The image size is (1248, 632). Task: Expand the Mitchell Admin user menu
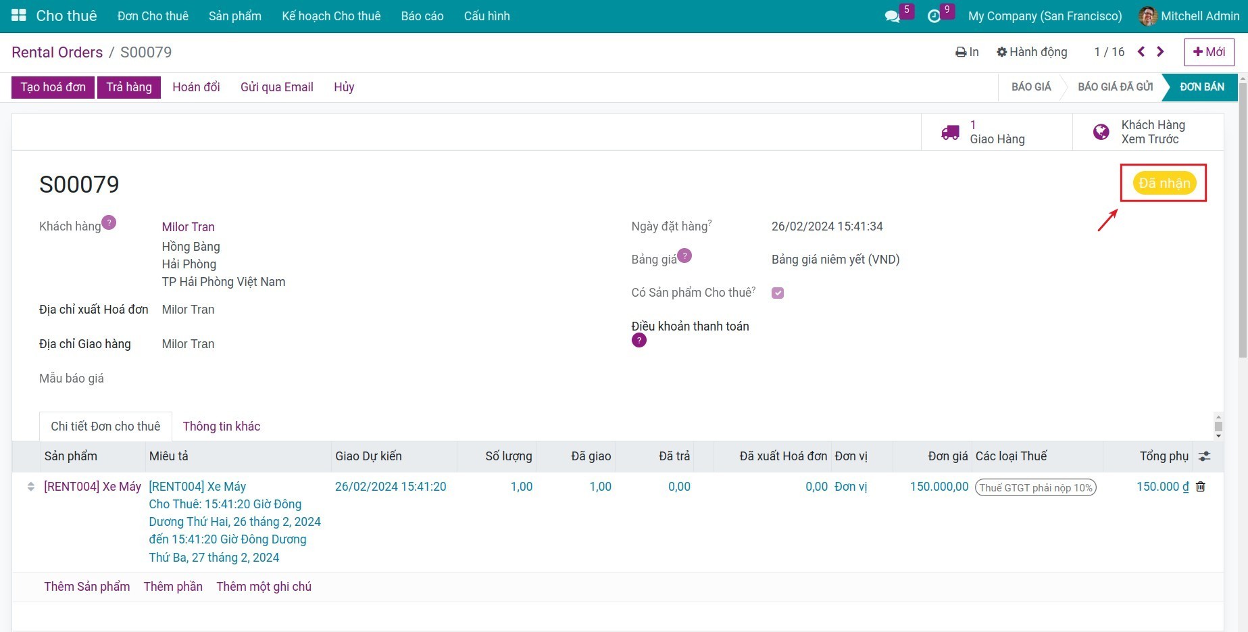pyautogui.click(x=1189, y=16)
